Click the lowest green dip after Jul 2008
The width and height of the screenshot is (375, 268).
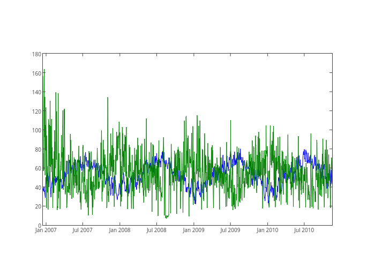[167, 217]
